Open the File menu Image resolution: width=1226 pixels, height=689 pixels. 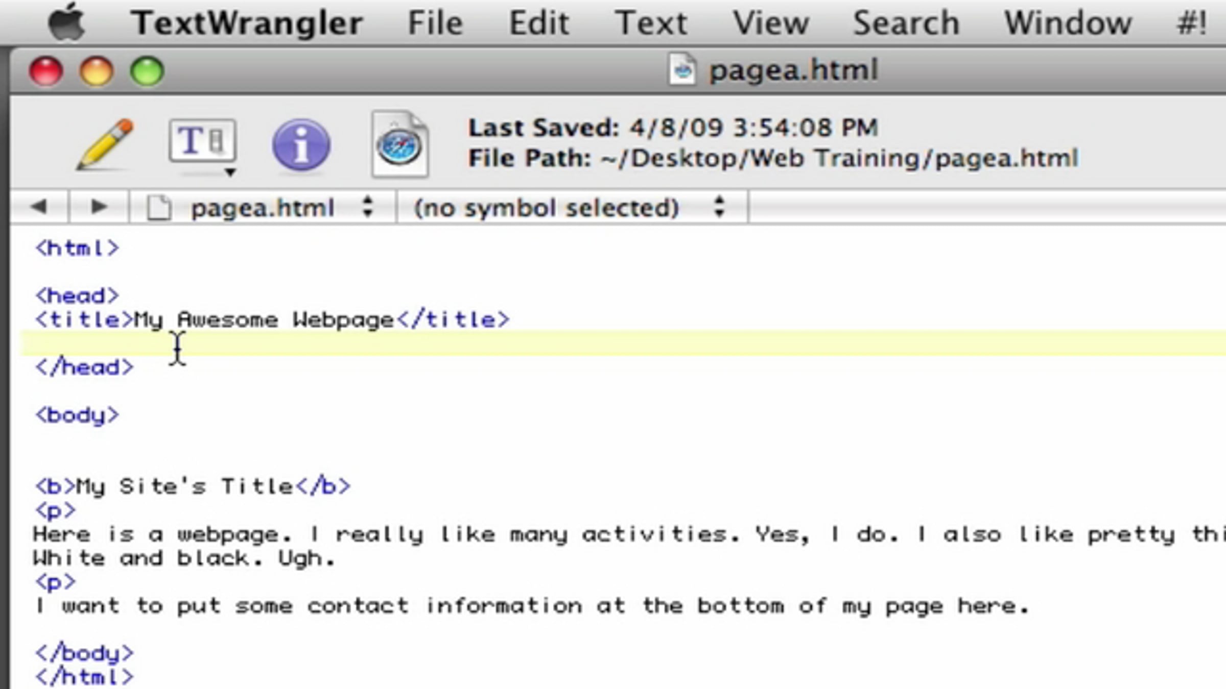pyautogui.click(x=435, y=22)
